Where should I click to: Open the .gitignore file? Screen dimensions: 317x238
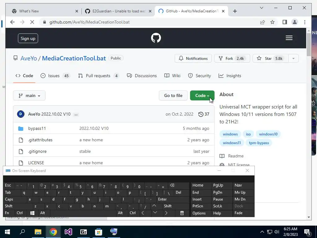coord(37,151)
